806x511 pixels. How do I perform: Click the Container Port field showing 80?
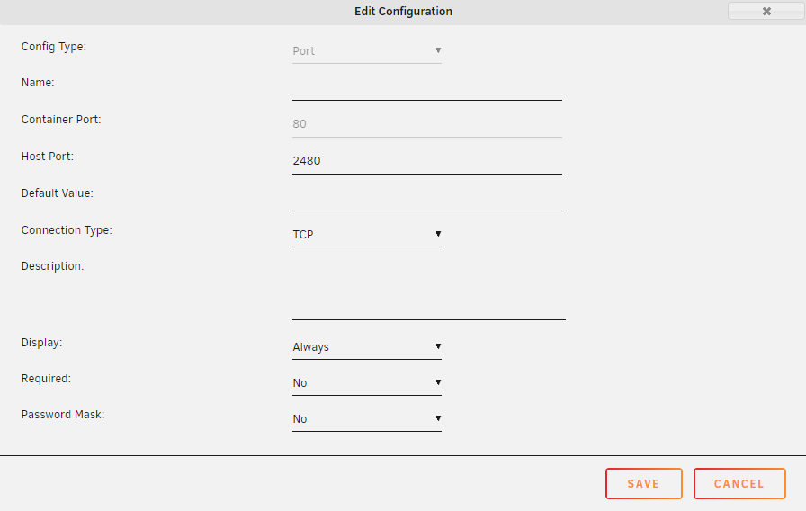tap(427, 124)
